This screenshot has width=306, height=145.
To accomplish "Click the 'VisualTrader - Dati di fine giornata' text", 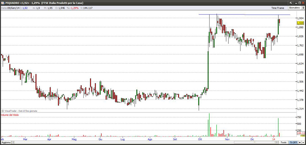I will pos(21,111).
